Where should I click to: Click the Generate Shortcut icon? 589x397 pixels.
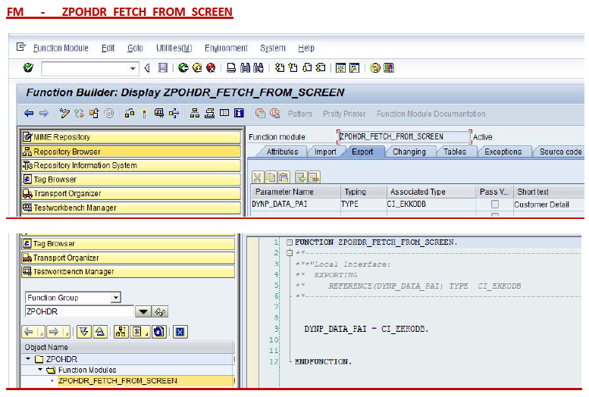tap(354, 68)
